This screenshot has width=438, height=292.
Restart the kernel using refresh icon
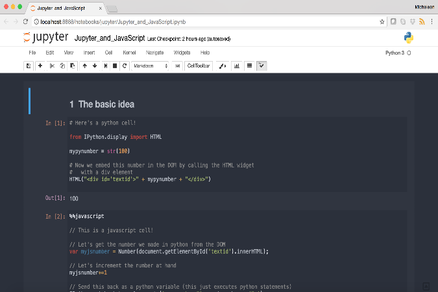[x=124, y=66]
